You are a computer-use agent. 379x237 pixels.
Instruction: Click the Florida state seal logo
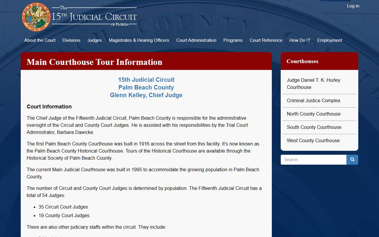(36, 17)
